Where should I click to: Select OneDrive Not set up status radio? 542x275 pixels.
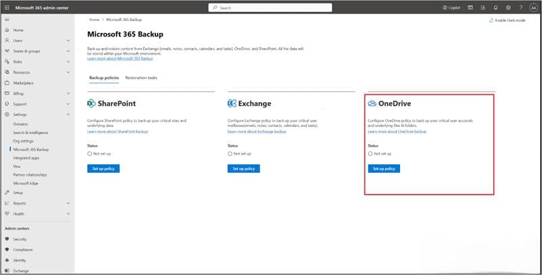(370, 153)
